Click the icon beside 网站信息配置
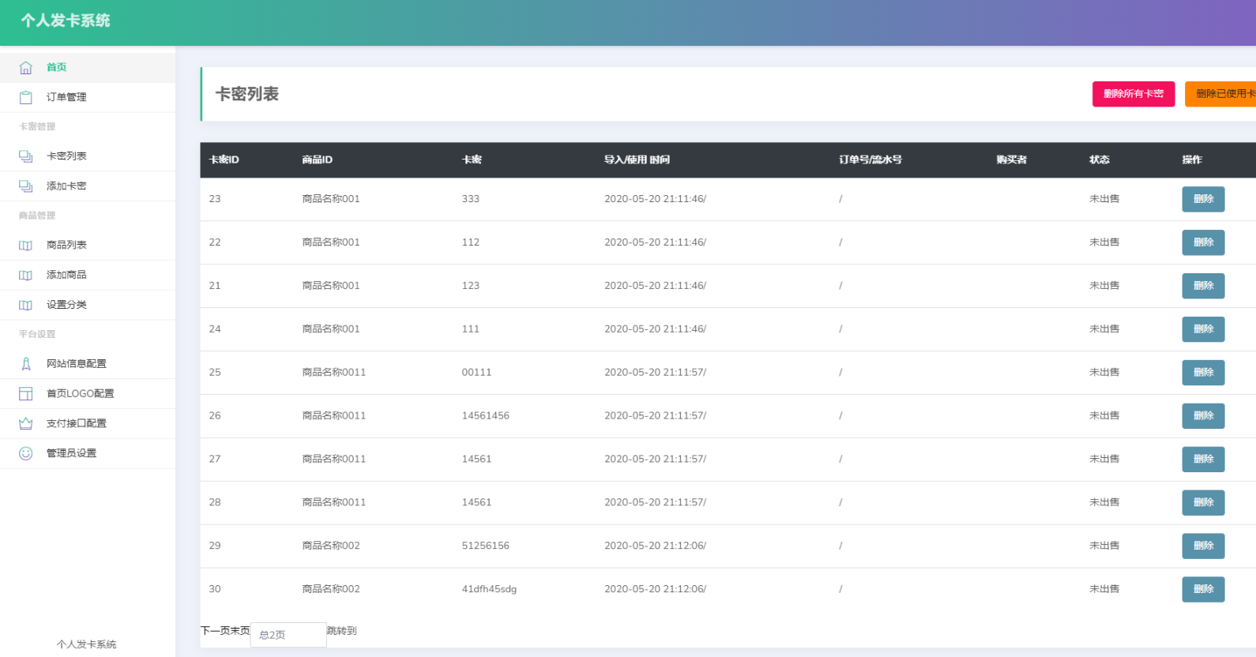 pyautogui.click(x=26, y=364)
